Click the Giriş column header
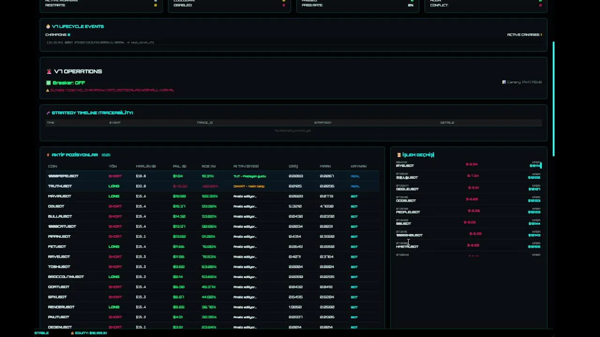 pos(293,166)
